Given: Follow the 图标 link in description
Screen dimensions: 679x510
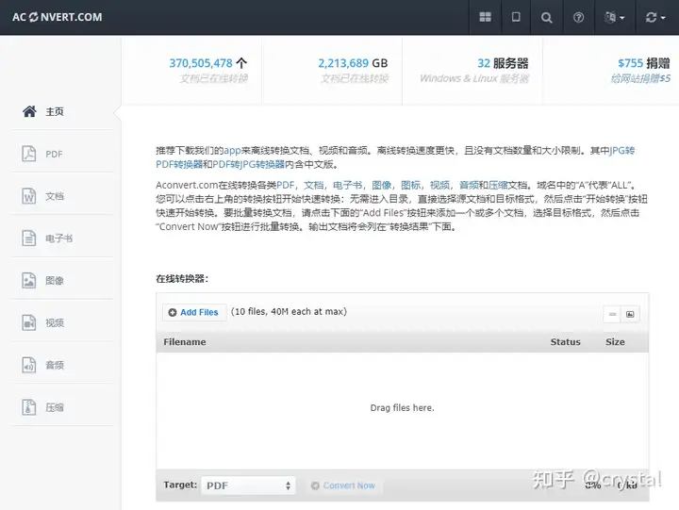Looking at the screenshot, I should click(410, 186).
